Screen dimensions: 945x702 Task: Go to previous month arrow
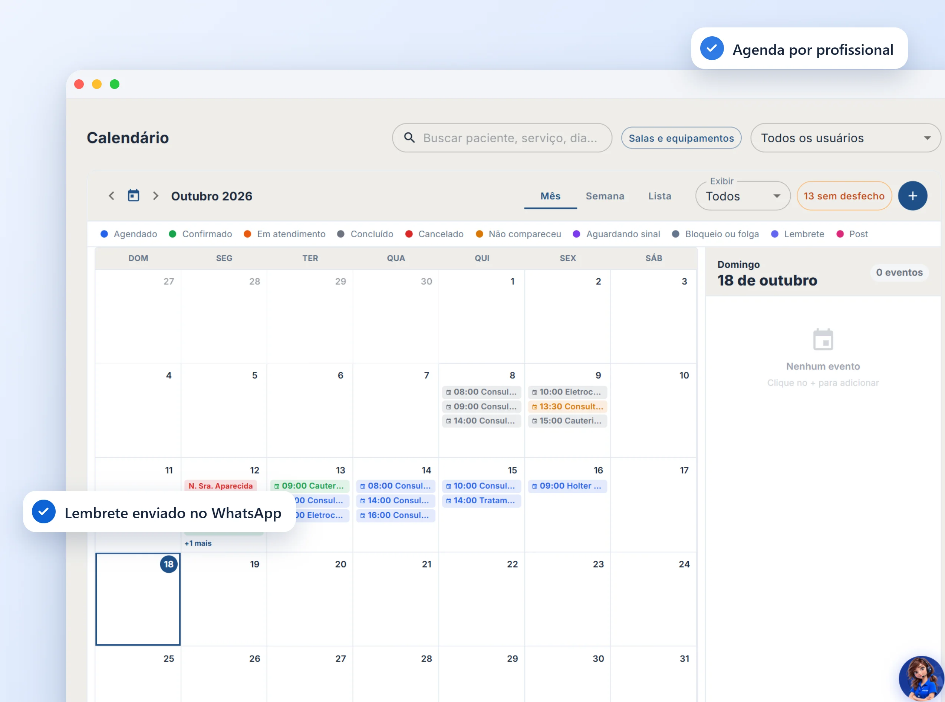point(111,196)
